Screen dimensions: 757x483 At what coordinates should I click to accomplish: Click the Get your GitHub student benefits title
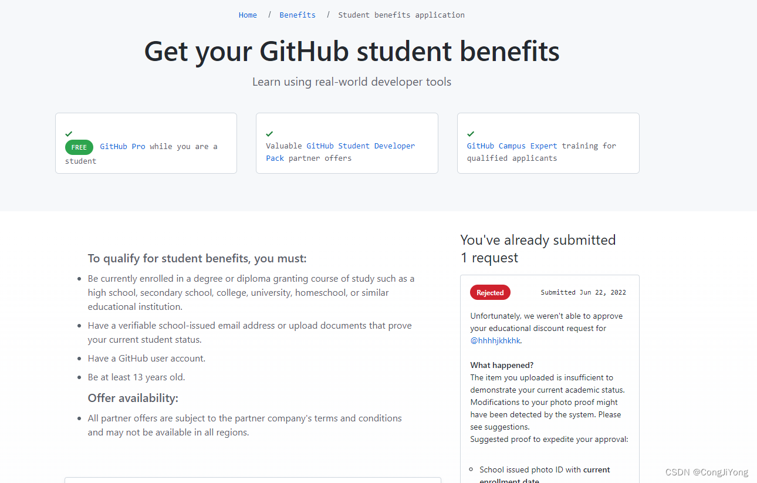click(351, 52)
